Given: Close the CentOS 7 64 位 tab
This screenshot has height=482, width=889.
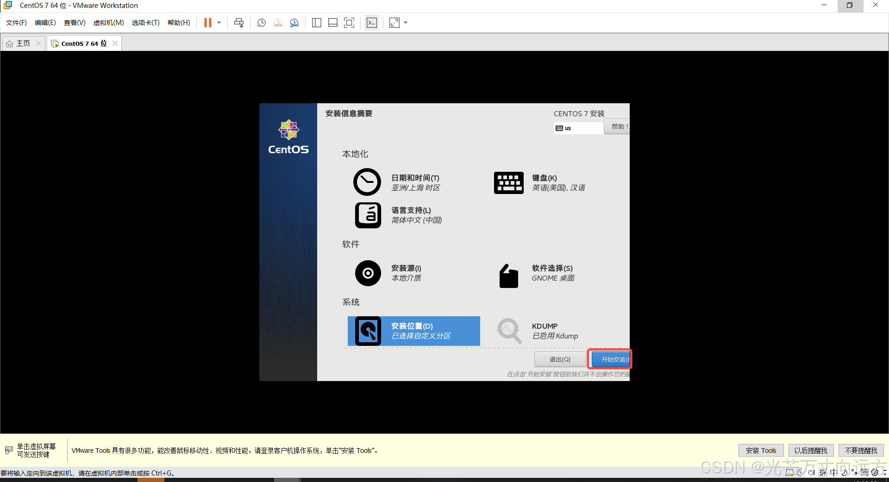Looking at the screenshot, I should coord(115,44).
